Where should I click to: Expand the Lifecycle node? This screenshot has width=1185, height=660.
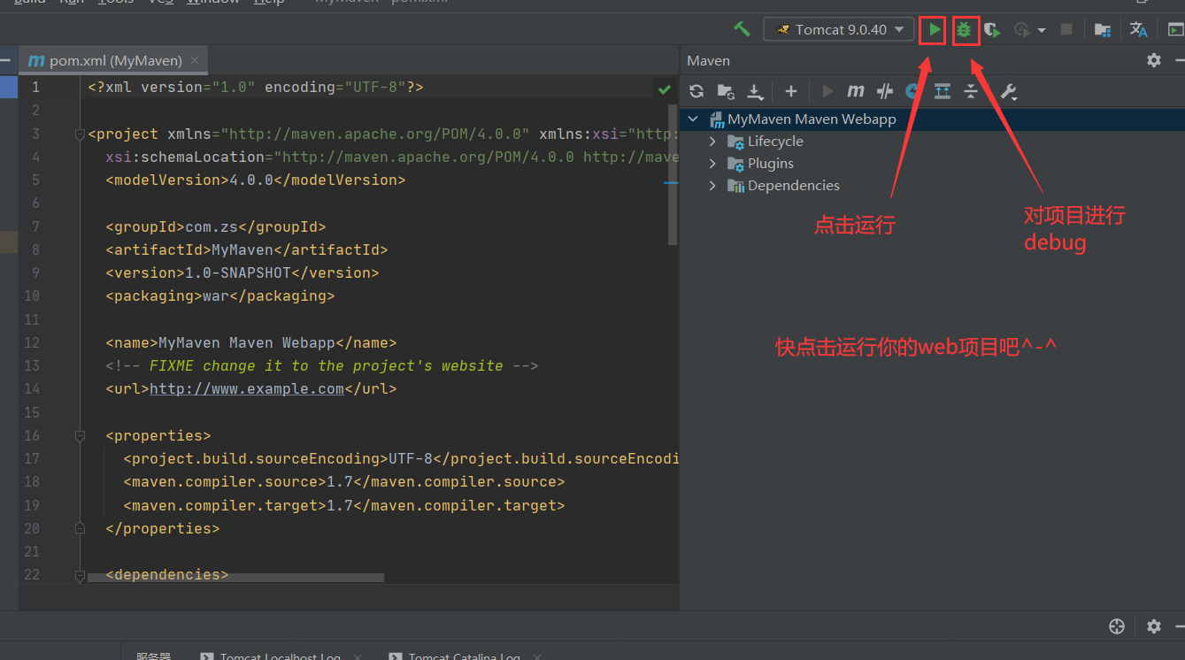[712, 142]
